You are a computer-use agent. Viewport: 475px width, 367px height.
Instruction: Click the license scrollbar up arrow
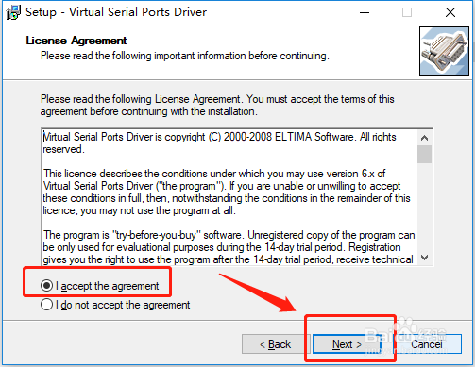click(425, 138)
